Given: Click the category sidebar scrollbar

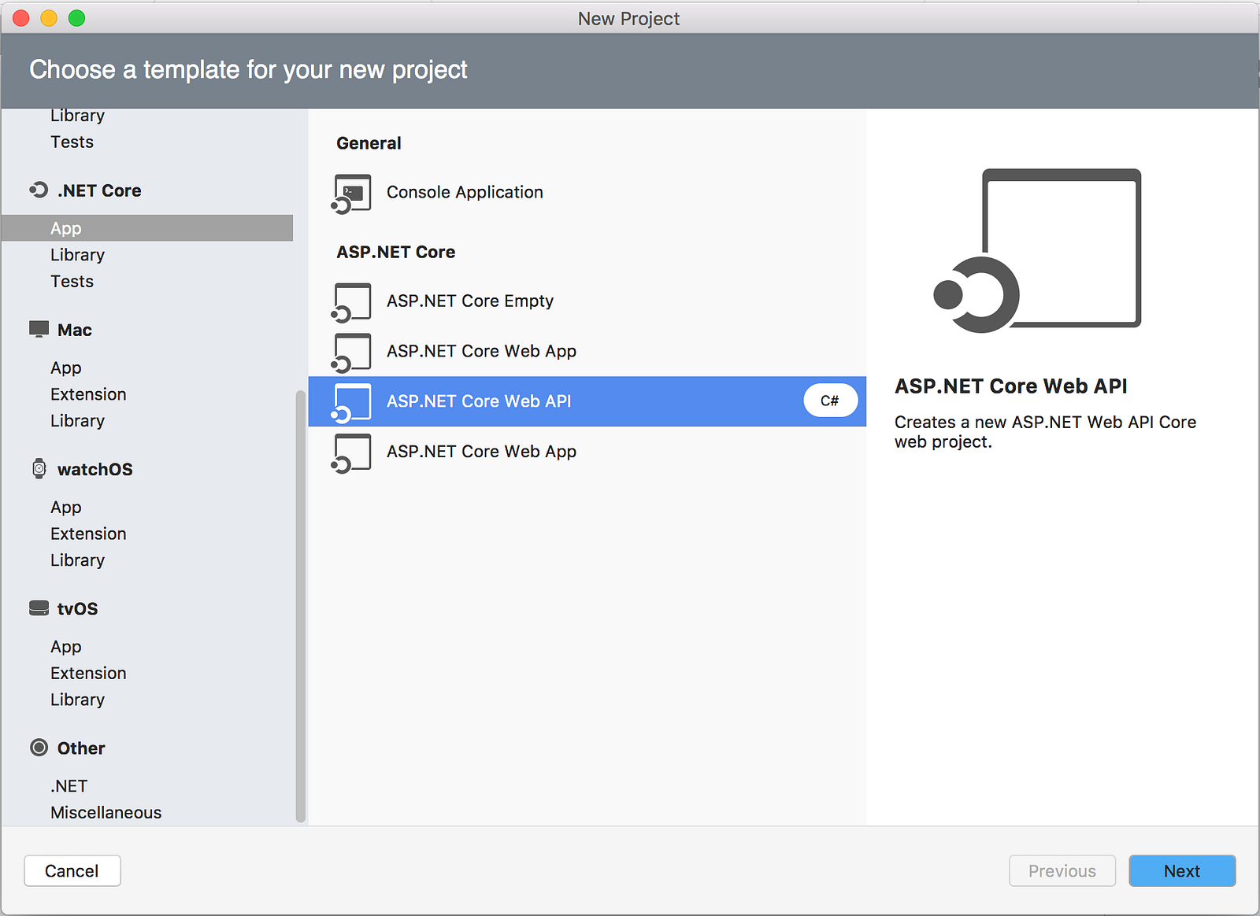Looking at the screenshot, I should coord(300,606).
